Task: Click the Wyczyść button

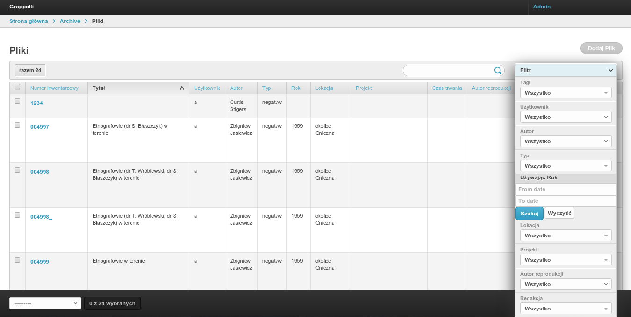Action: click(559, 213)
